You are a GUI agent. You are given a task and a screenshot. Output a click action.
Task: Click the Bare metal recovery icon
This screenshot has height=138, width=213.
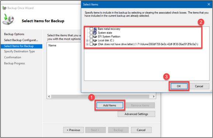click(95, 29)
